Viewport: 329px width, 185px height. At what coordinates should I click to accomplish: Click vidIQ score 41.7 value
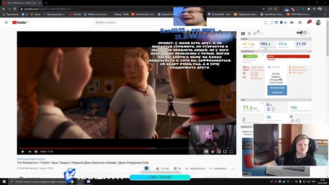[x=249, y=44]
